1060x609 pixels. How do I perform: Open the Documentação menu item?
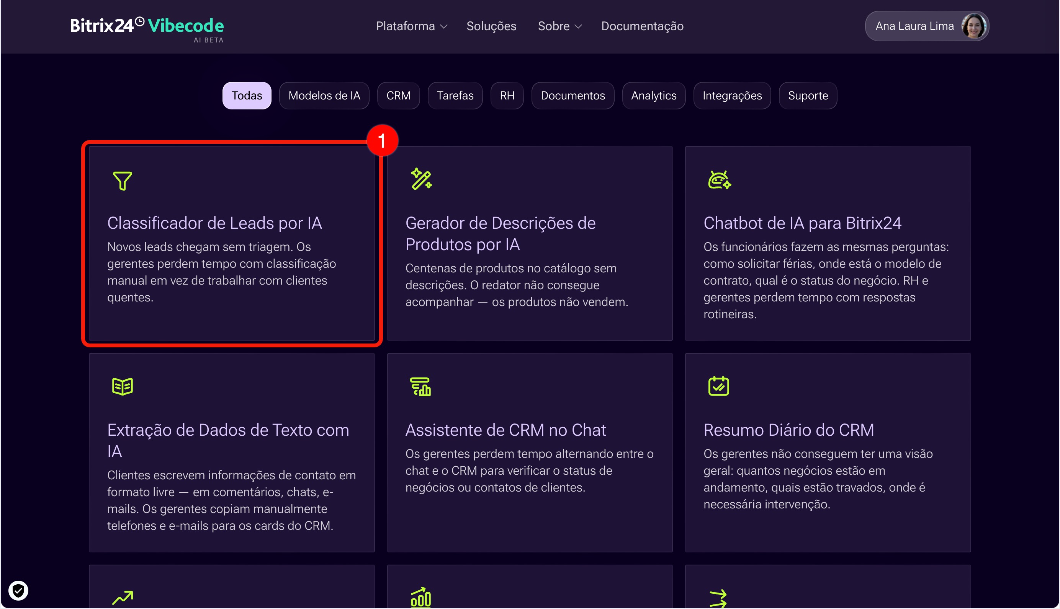click(x=642, y=26)
